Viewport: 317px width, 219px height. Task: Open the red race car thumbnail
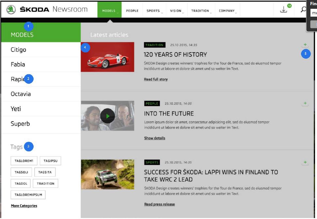coord(108,57)
